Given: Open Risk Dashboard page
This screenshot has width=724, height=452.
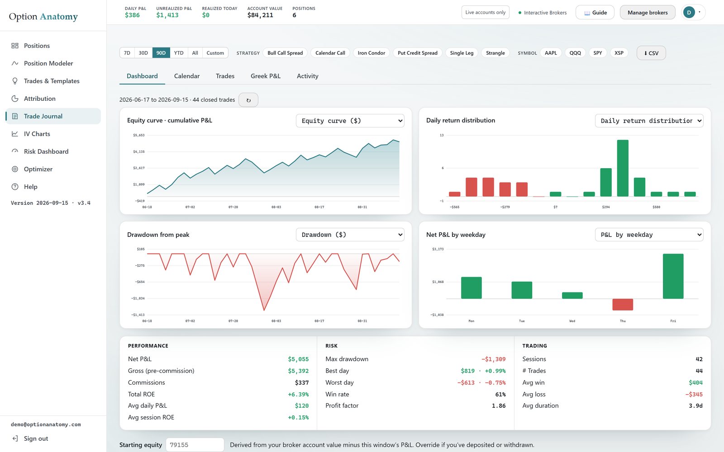Looking at the screenshot, I should [53, 151].
